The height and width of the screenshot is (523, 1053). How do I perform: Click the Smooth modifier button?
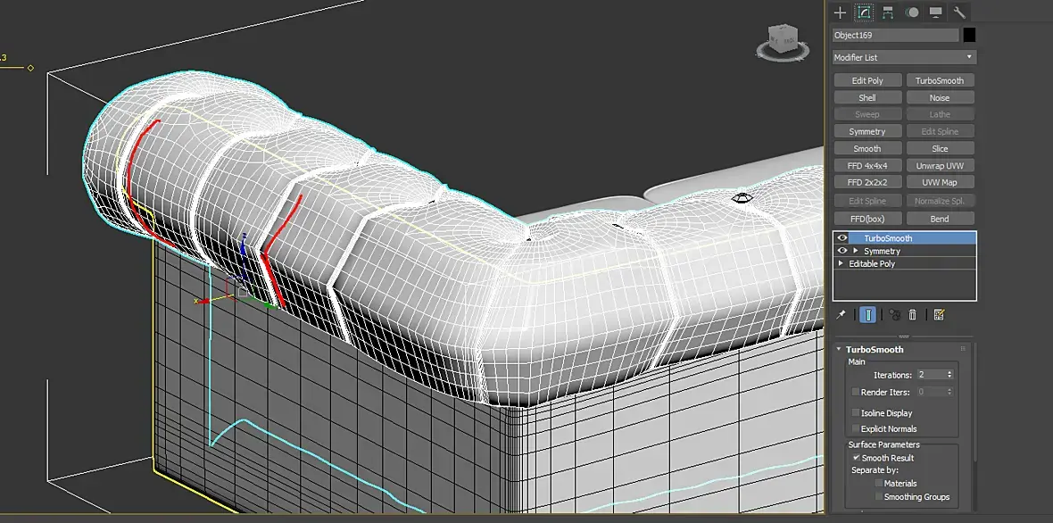tap(867, 148)
